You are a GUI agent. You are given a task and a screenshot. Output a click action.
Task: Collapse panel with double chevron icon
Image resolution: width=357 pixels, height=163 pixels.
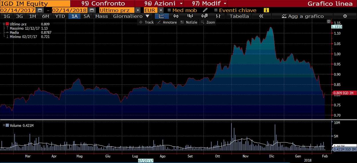point(261,16)
